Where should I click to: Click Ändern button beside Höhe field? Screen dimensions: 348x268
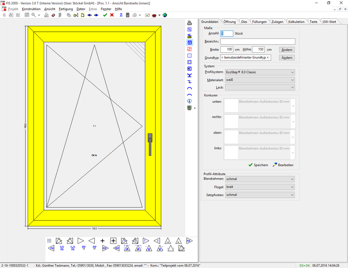(287, 50)
